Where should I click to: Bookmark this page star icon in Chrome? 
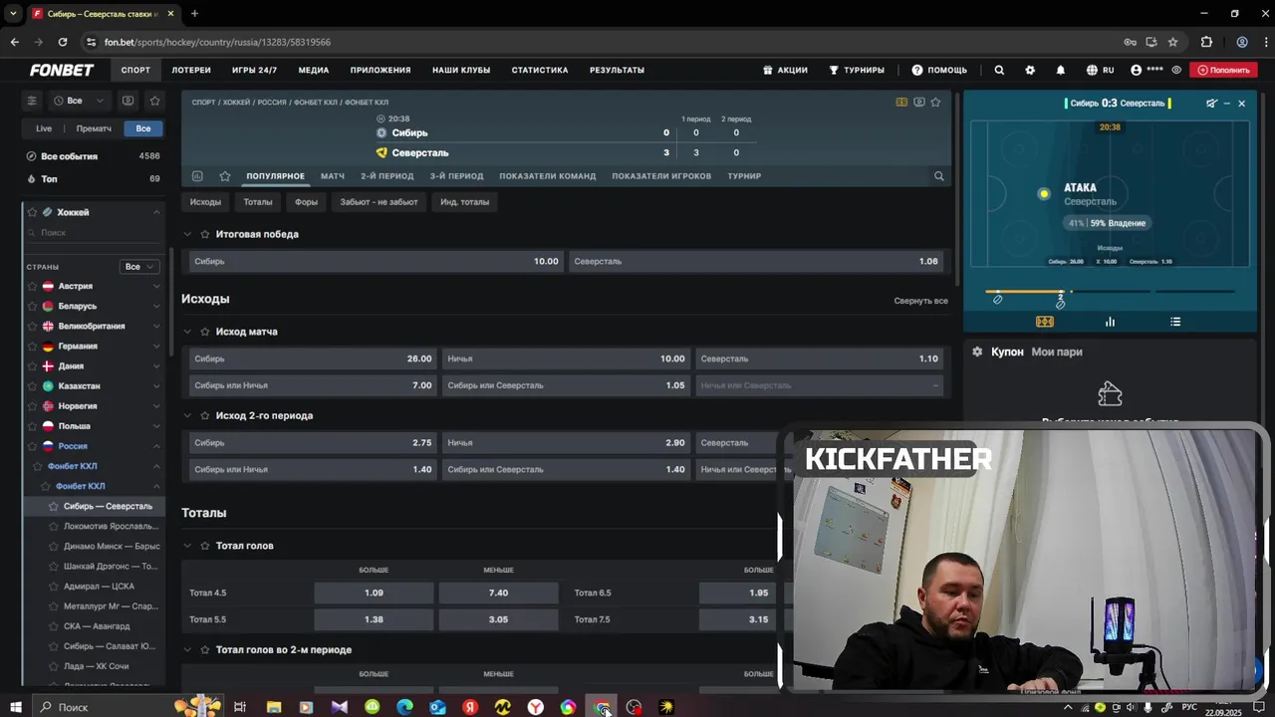pos(1172,42)
